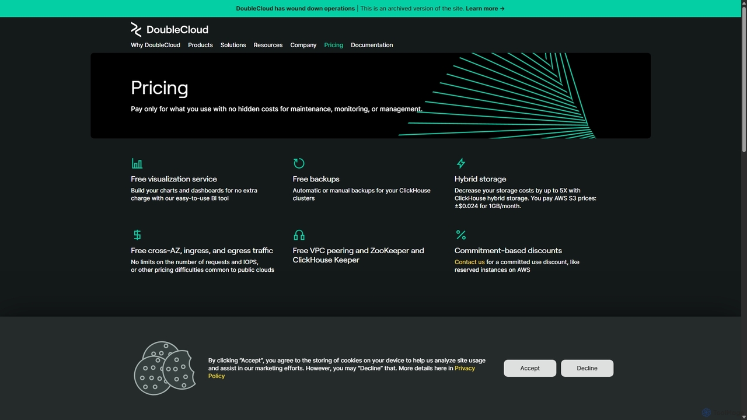Screen dimensions: 747x420
Task: Click the Commitment-based discounts heading
Action: point(508,251)
